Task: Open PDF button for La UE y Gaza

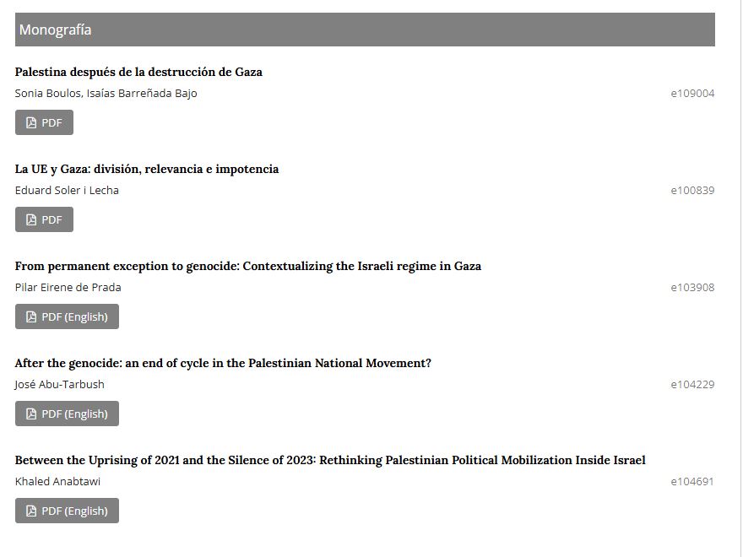Action: 44,219
